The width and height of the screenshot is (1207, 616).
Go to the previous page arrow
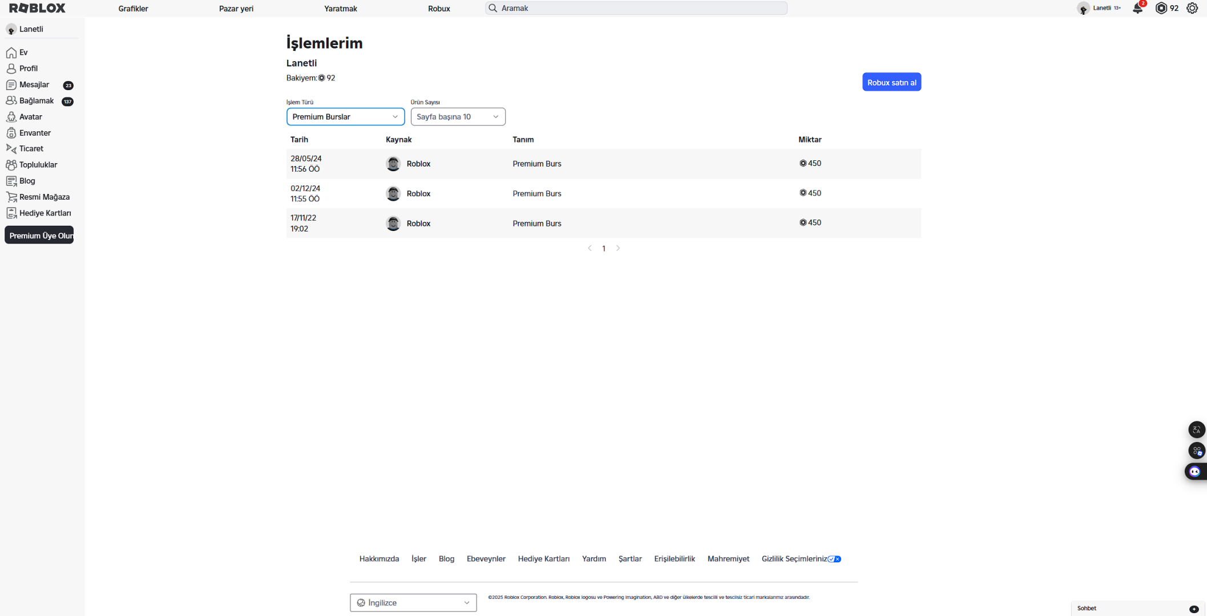[590, 248]
